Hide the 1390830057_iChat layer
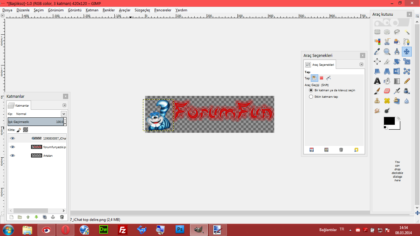 (13, 138)
